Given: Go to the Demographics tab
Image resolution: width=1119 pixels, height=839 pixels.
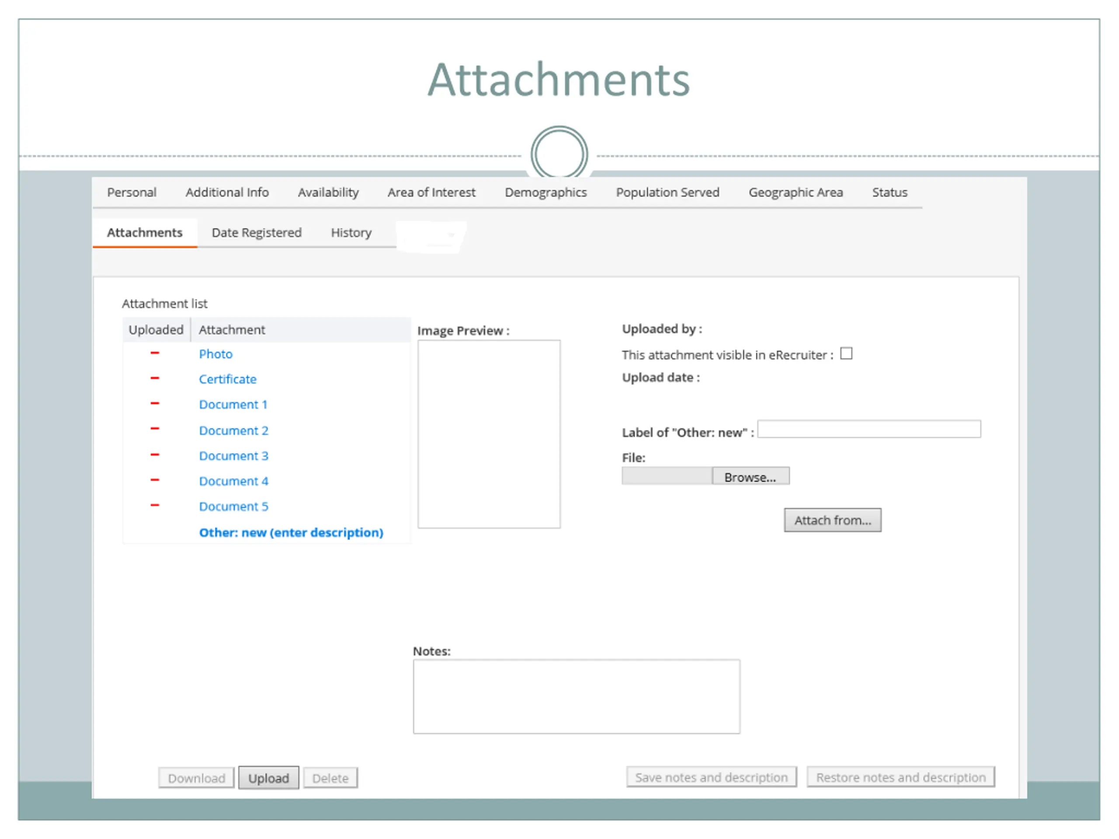Looking at the screenshot, I should (x=546, y=192).
